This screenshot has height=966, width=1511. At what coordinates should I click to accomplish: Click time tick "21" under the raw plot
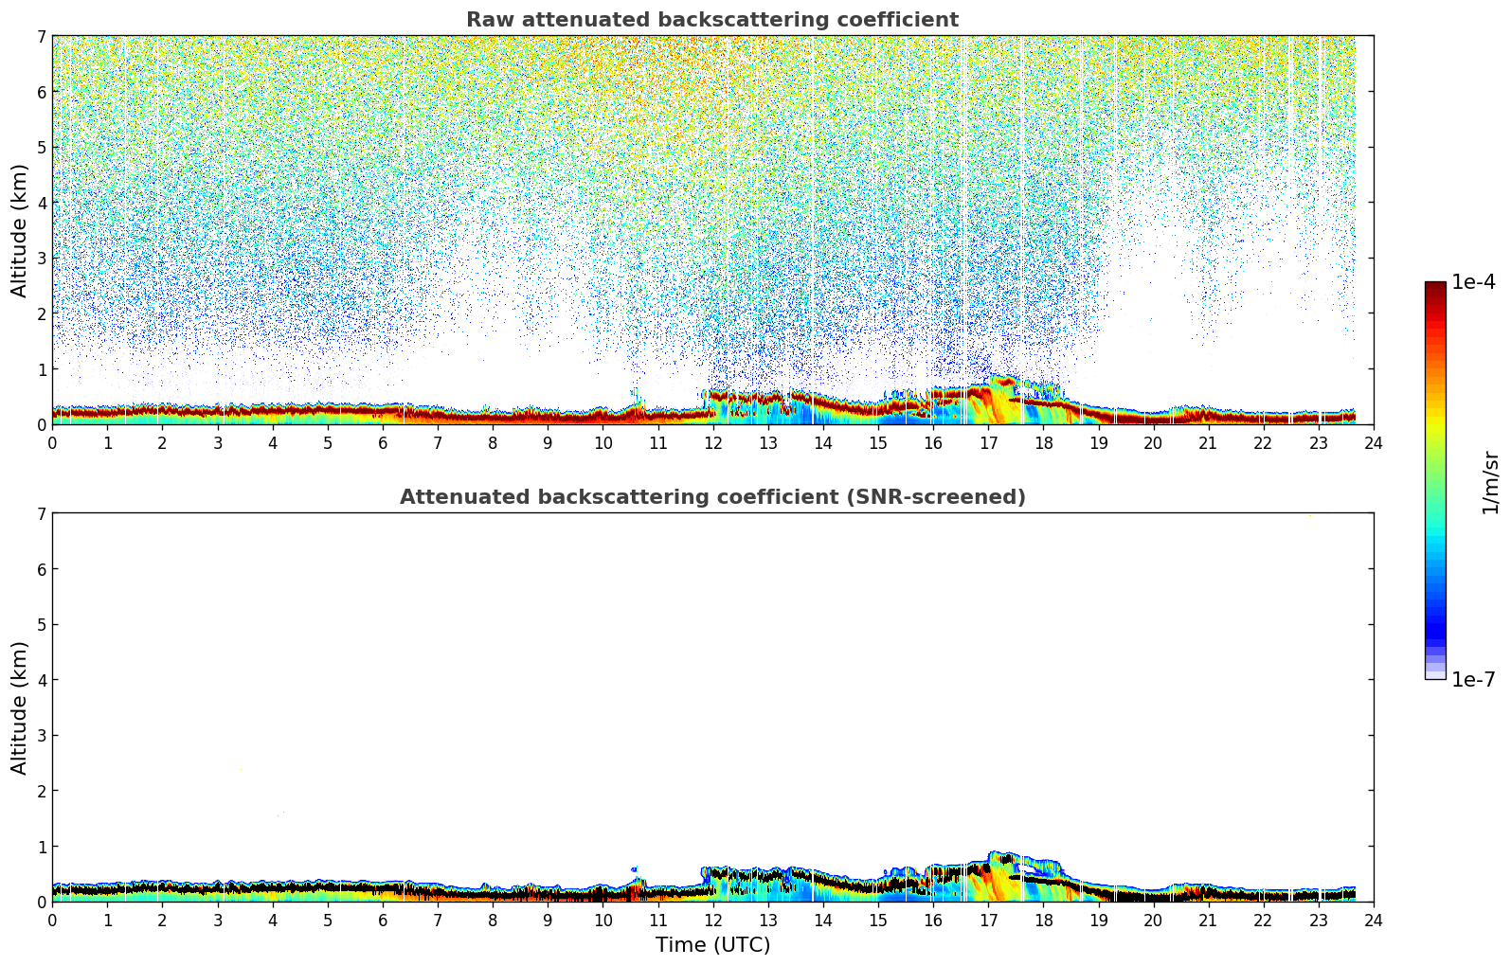point(1208,442)
